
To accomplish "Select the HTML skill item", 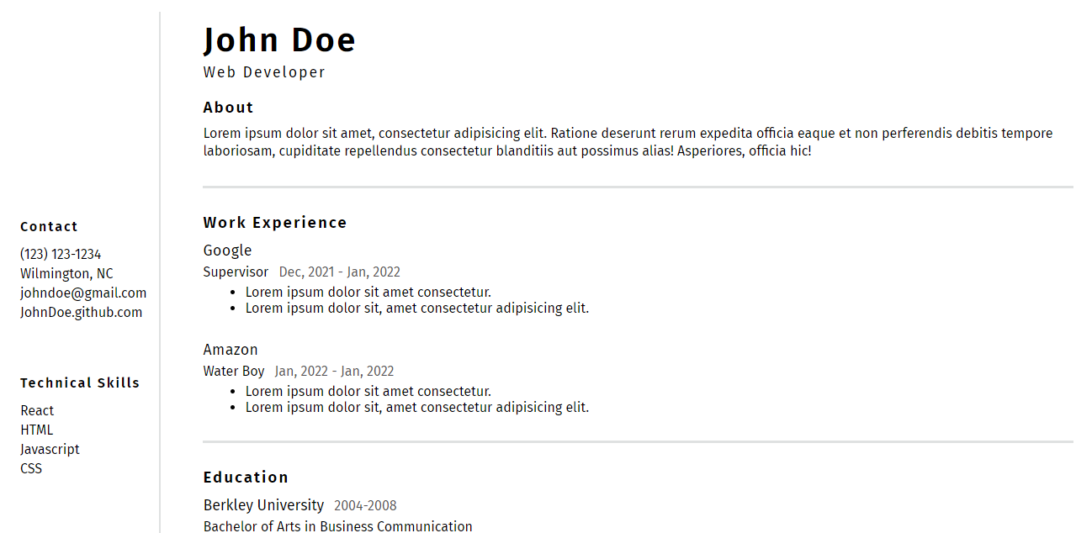I will (37, 430).
